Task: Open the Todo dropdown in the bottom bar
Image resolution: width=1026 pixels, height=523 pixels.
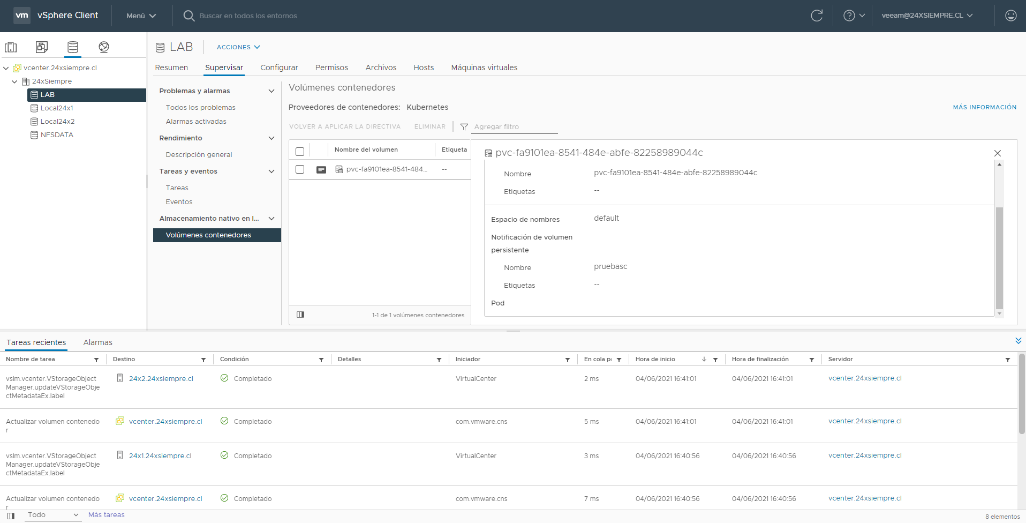Action: click(52, 514)
